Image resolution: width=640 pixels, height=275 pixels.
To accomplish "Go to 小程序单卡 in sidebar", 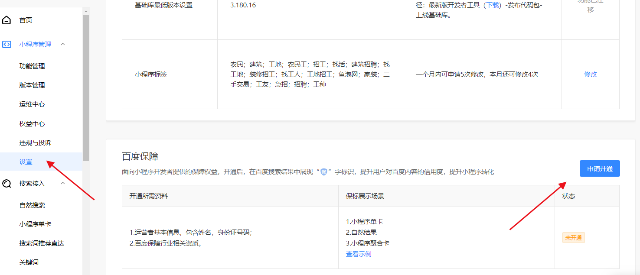I will [x=35, y=224].
